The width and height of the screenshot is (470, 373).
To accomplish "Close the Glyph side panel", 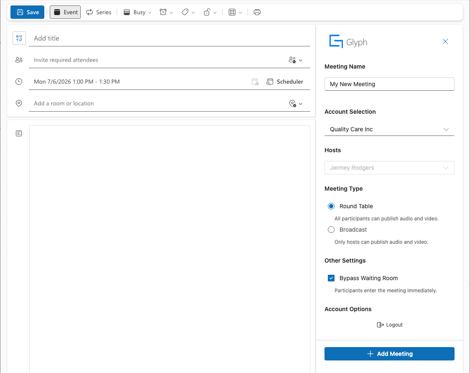I will coord(445,41).
